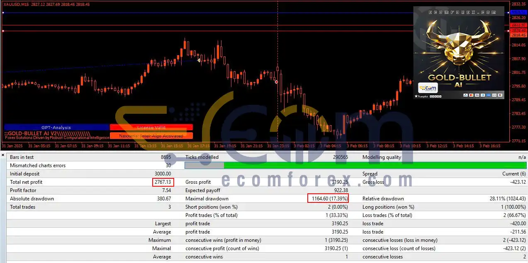This screenshot has height=263, width=528.
Task: Click the 2818.45 current price label
Action: (x=518, y=35)
